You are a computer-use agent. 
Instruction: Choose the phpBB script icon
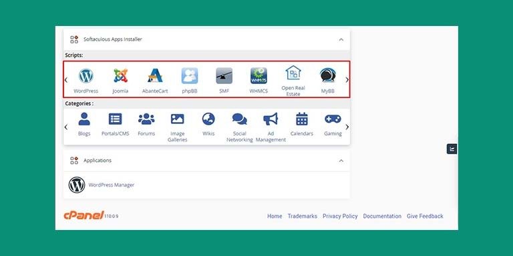(x=190, y=76)
